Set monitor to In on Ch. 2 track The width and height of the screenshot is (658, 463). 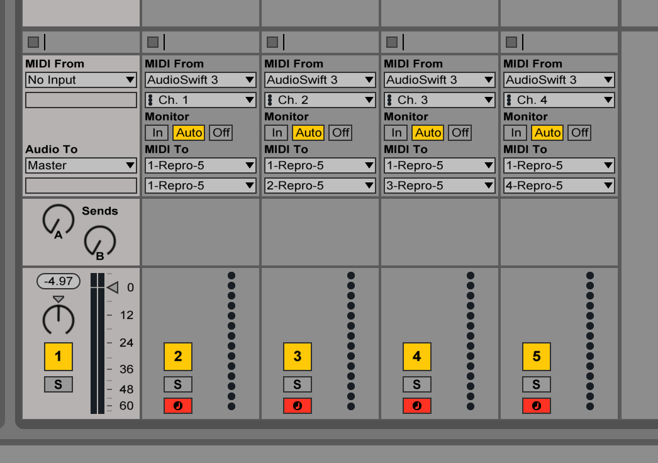tap(277, 133)
